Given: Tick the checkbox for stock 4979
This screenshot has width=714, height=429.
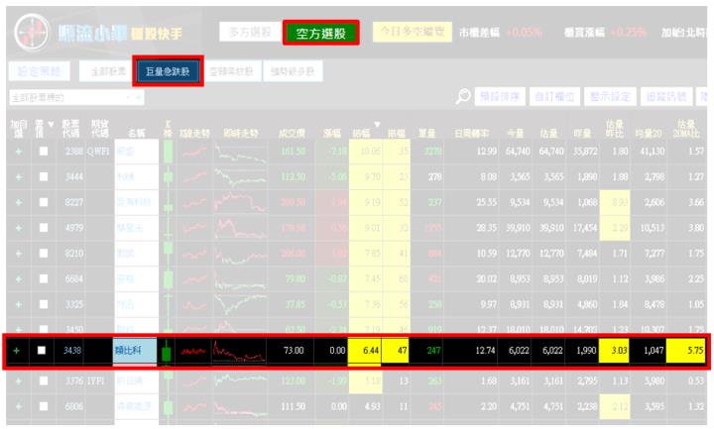Looking at the screenshot, I should (x=44, y=228).
